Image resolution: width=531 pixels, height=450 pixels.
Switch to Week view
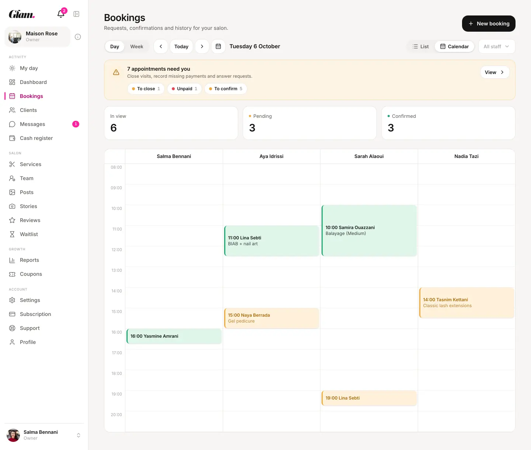(x=136, y=46)
